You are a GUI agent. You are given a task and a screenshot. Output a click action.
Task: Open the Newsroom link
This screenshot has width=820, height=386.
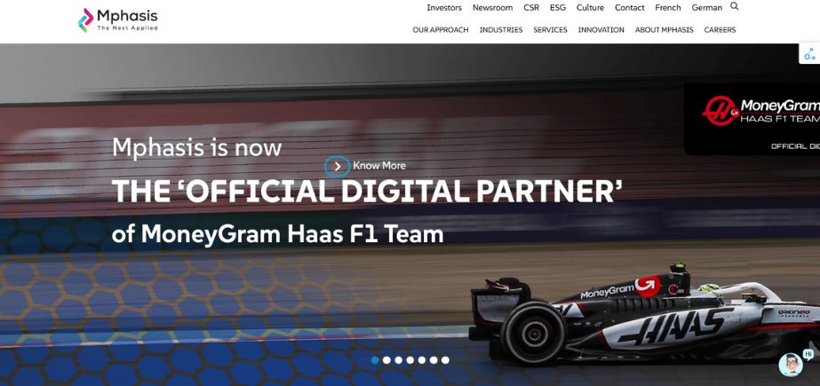coord(493,8)
